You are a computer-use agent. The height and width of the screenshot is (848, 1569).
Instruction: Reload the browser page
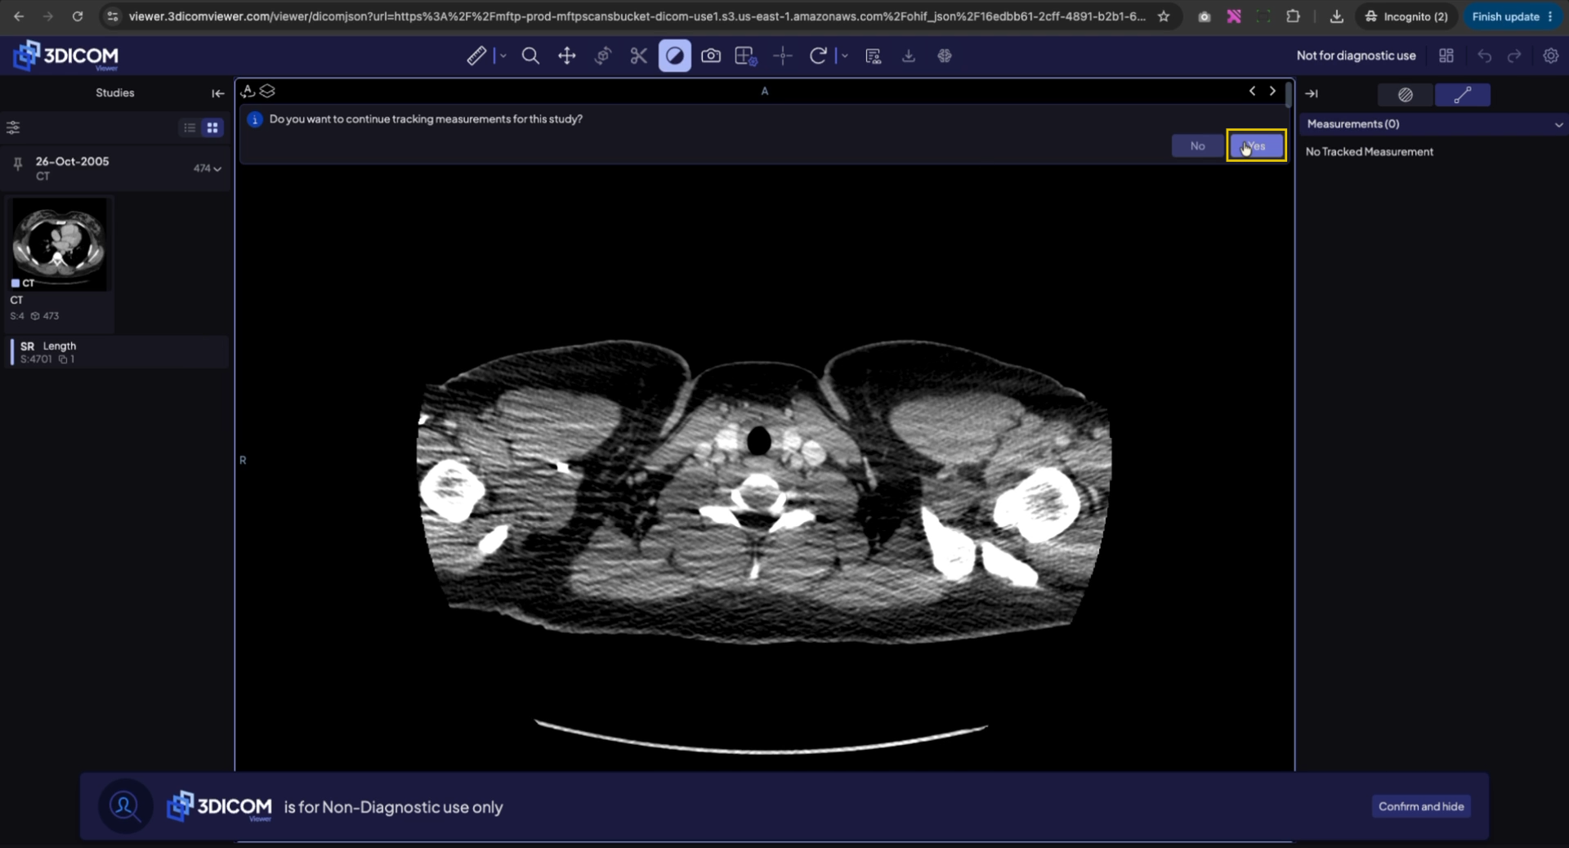point(78,16)
